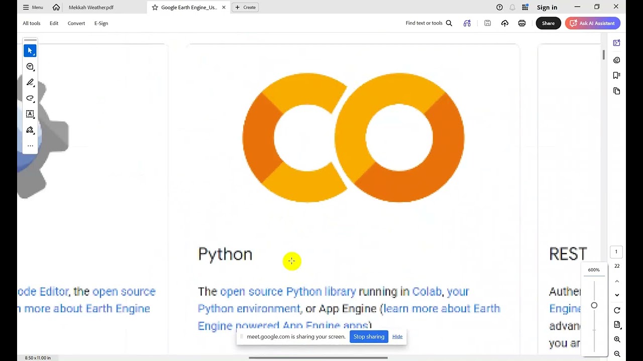The height and width of the screenshot is (361, 643).
Task: Click total page count 22
Action: click(x=617, y=266)
